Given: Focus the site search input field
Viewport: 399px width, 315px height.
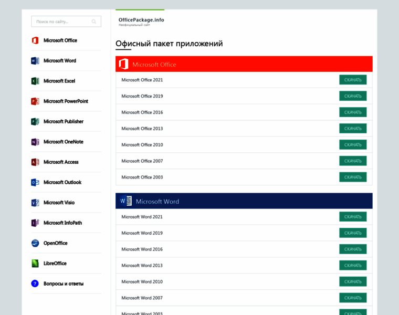Looking at the screenshot, I should [x=60, y=22].
